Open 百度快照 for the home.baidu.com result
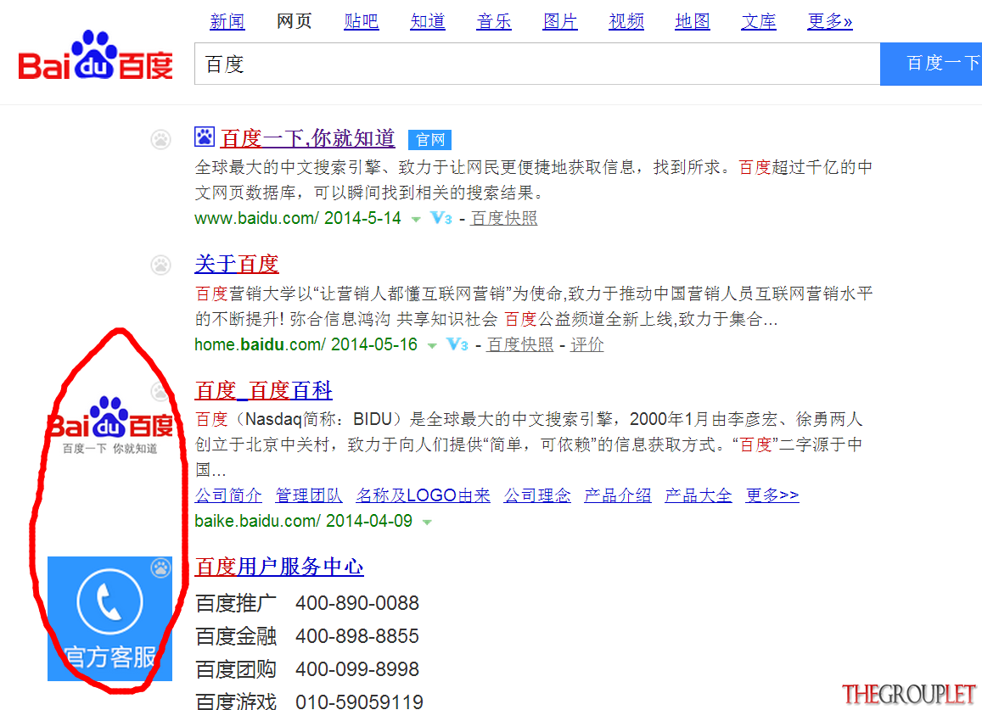The image size is (982, 710). [520, 344]
